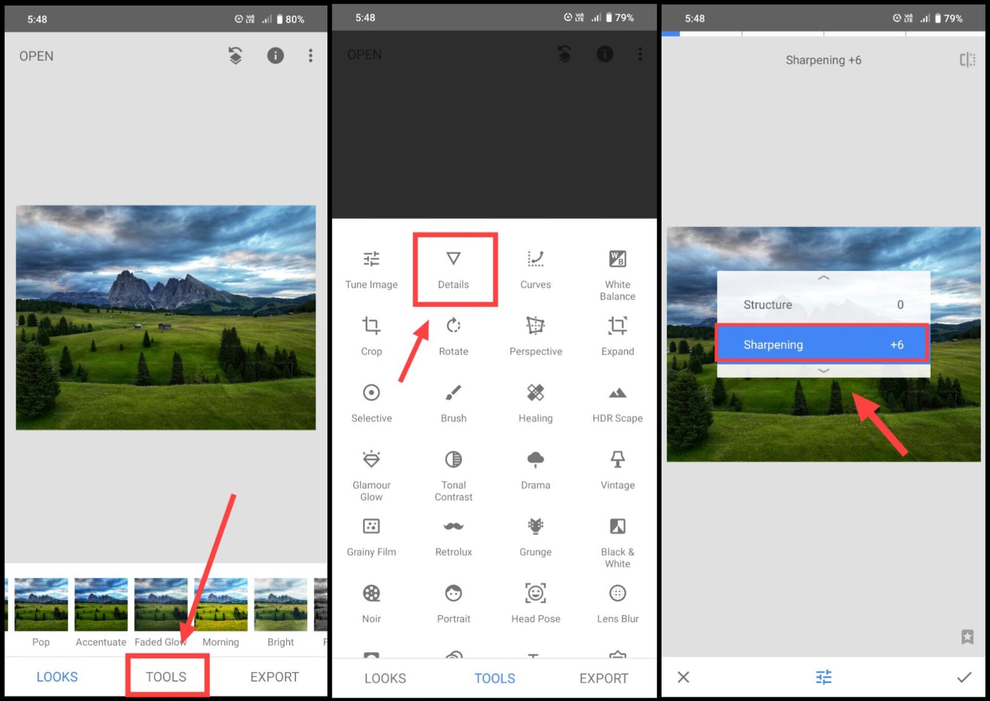Screen dimensions: 990x701
Task: Select the Healing tool
Action: (535, 403)
